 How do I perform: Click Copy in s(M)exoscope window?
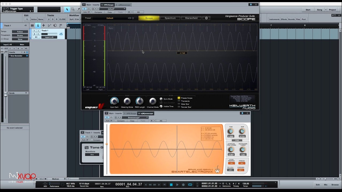click(x=132, y=121)
